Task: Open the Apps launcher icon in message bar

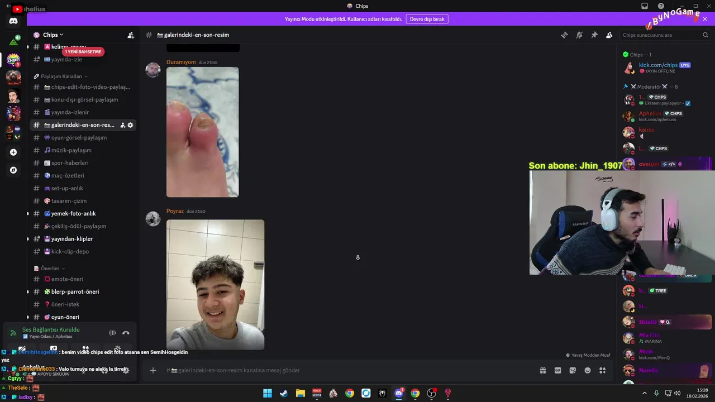Action: [x=602, y=370]
